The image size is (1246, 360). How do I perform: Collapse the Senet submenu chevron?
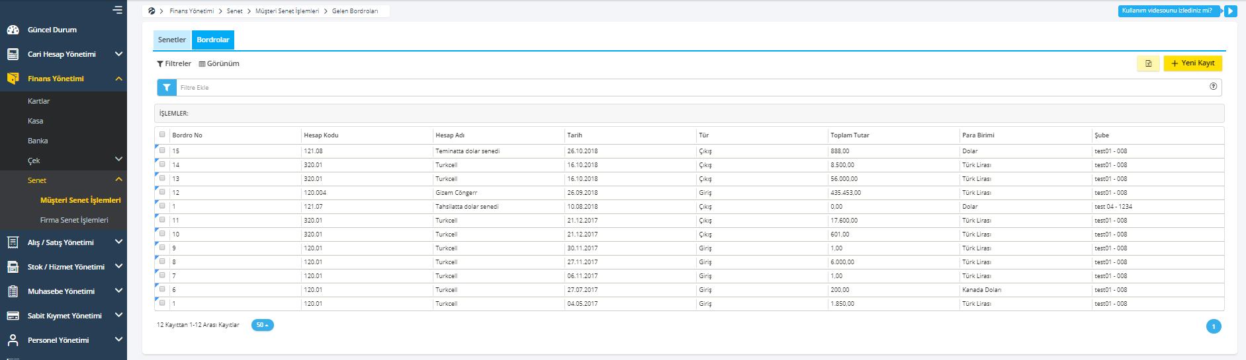118,180
